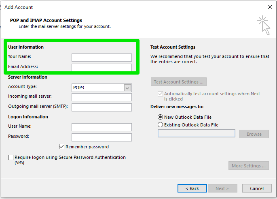
Task: Close the Add Account window with X
Action: [270, 7]
